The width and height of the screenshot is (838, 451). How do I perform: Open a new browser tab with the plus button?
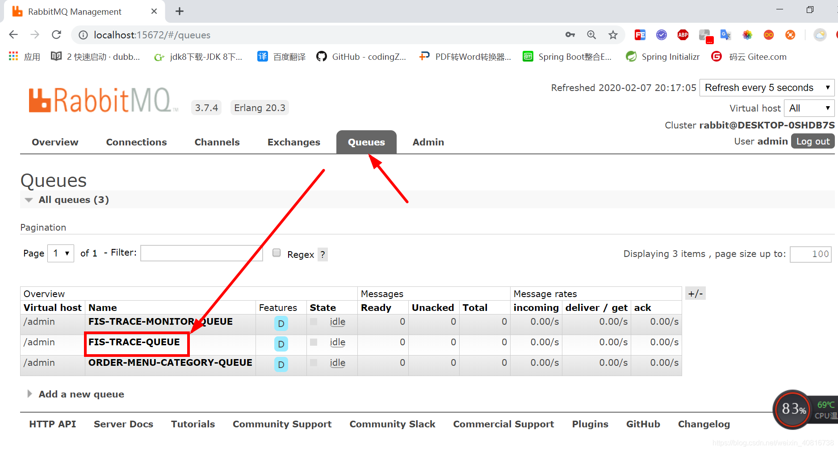[180, 11]
